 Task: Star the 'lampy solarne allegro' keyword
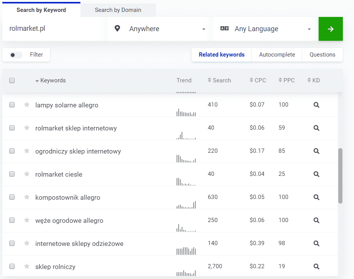pos(27,105)
